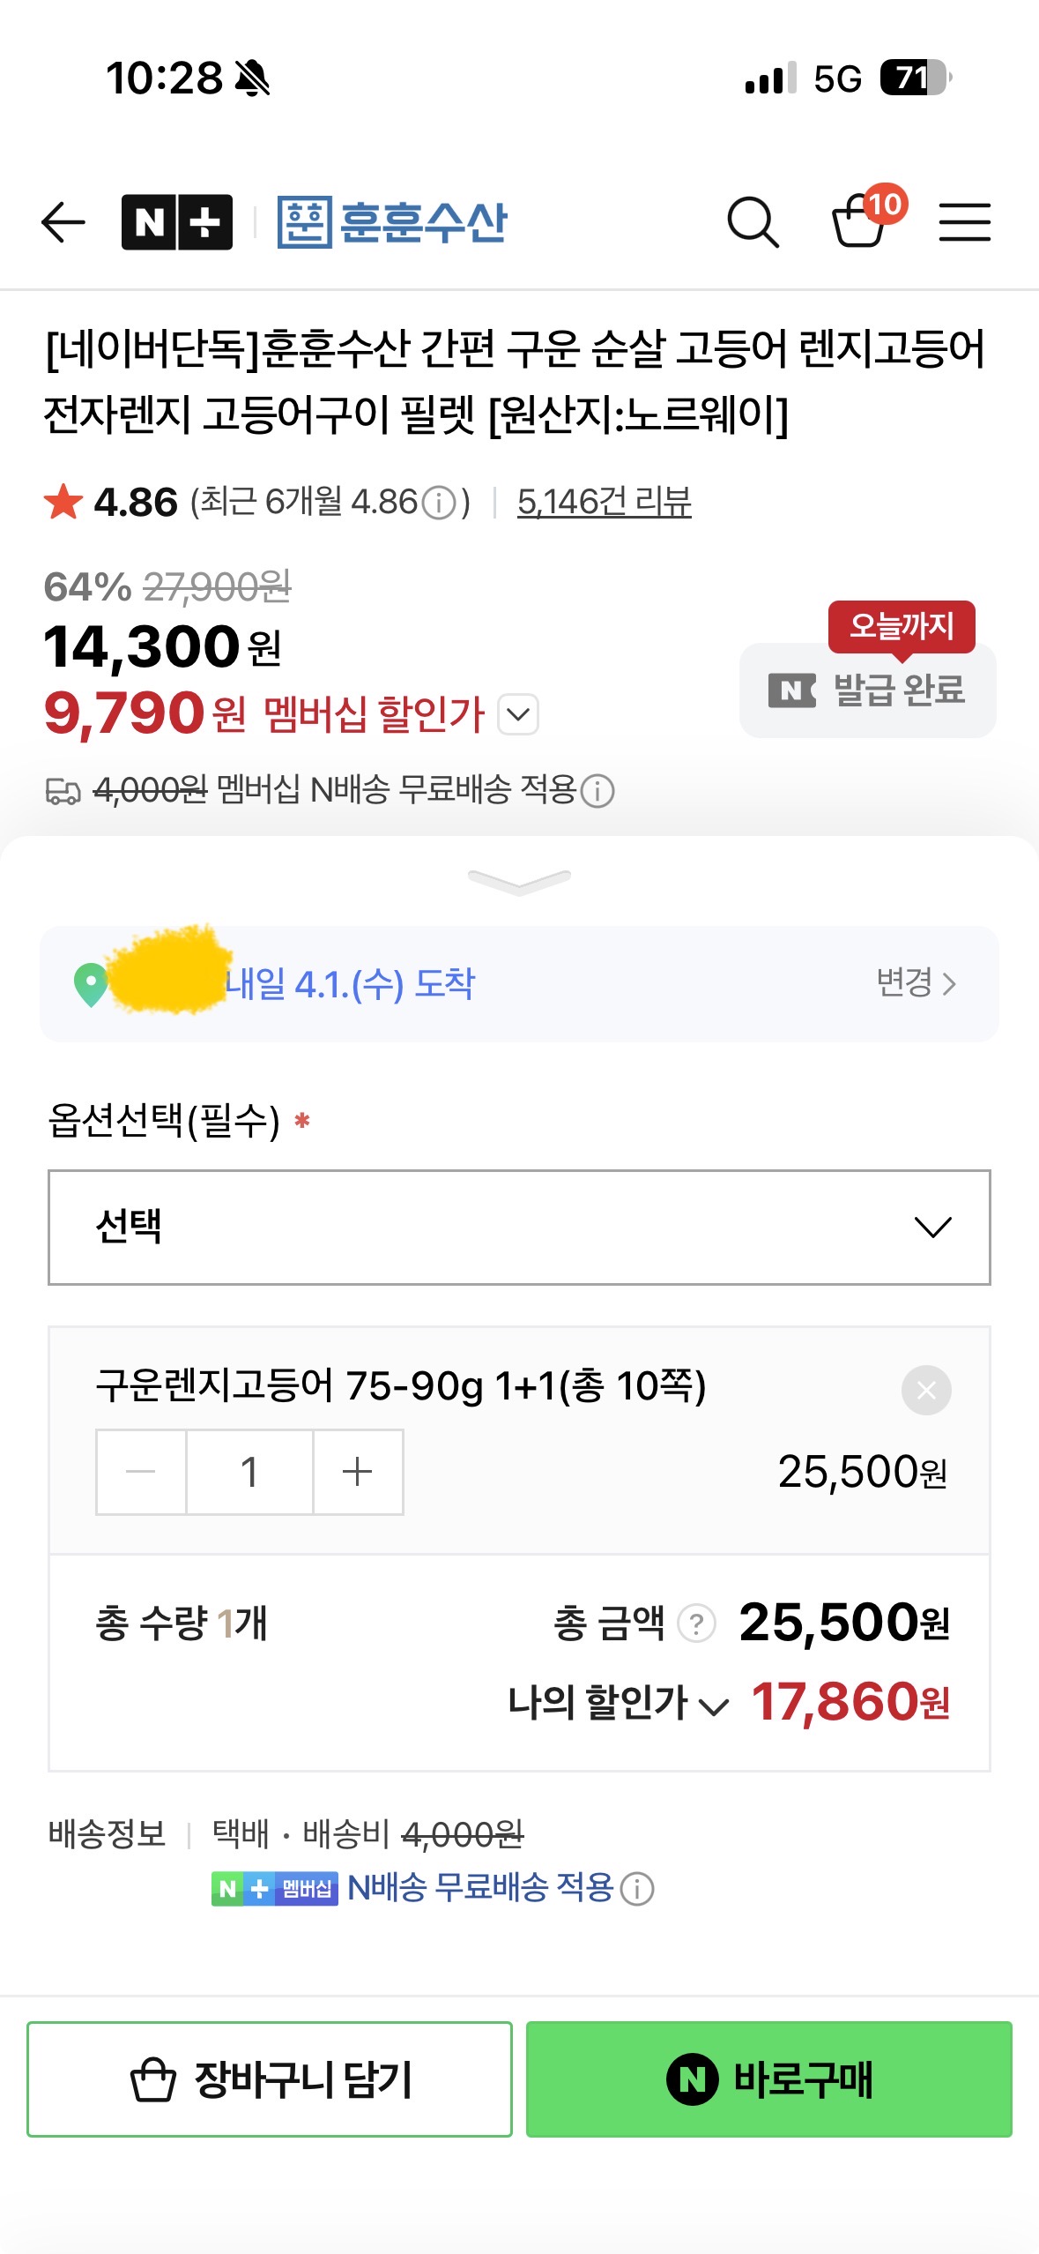The image size is (1039, 2254).
Task: Tap the back arrow icon
Action: [x=63, y=221]
